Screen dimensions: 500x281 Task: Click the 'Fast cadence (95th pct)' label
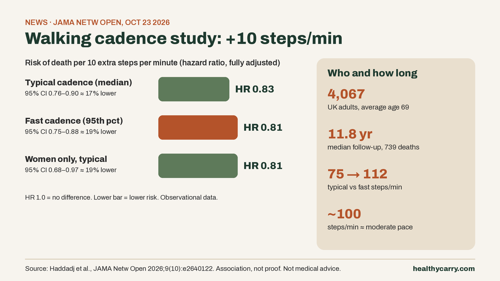(74, 121)
